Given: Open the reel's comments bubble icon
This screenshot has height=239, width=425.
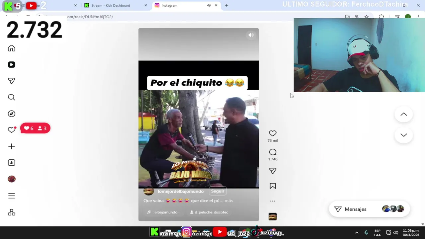Looking at the screenshot, I should 273,152.
